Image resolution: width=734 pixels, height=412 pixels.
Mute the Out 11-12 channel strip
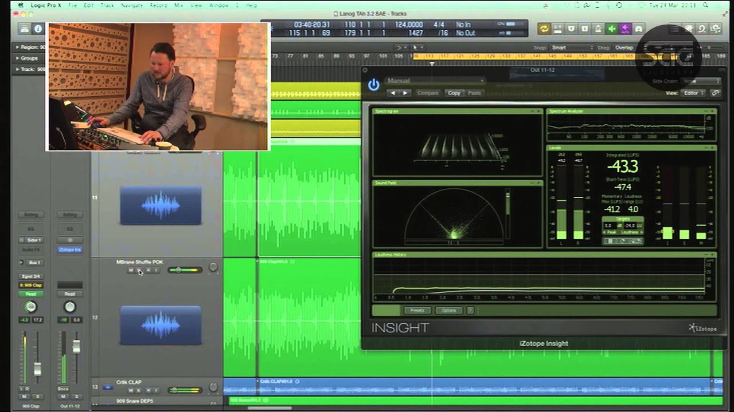click(64, 397)
